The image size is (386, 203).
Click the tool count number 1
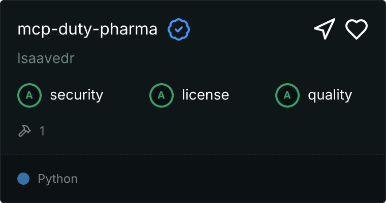43,131
